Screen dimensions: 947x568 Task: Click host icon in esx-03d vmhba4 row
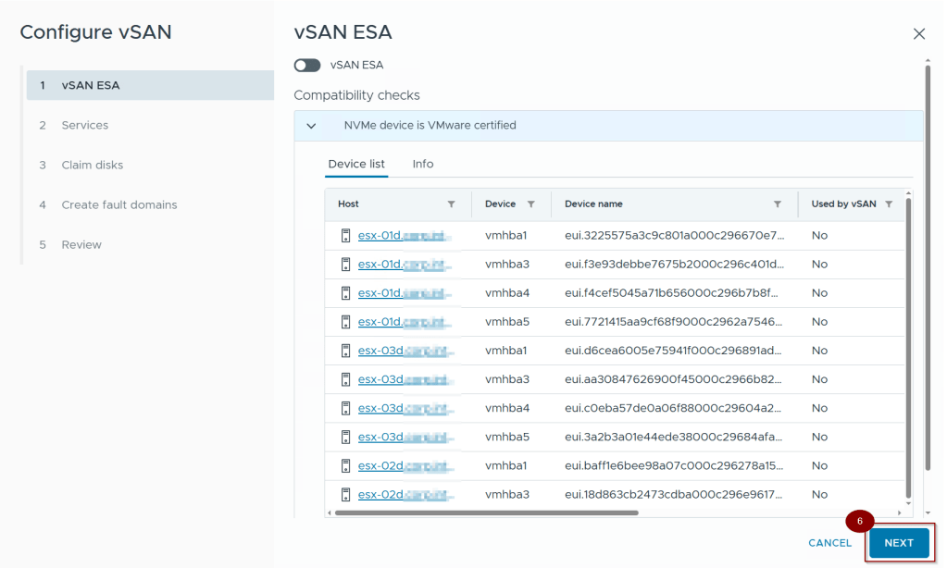(346, 408)
